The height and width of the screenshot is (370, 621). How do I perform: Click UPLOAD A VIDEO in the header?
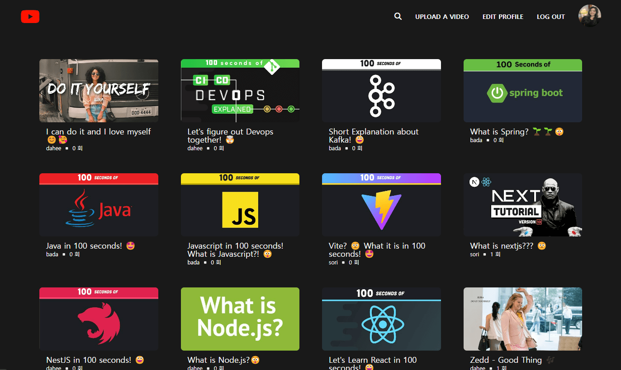click(442, 17)
